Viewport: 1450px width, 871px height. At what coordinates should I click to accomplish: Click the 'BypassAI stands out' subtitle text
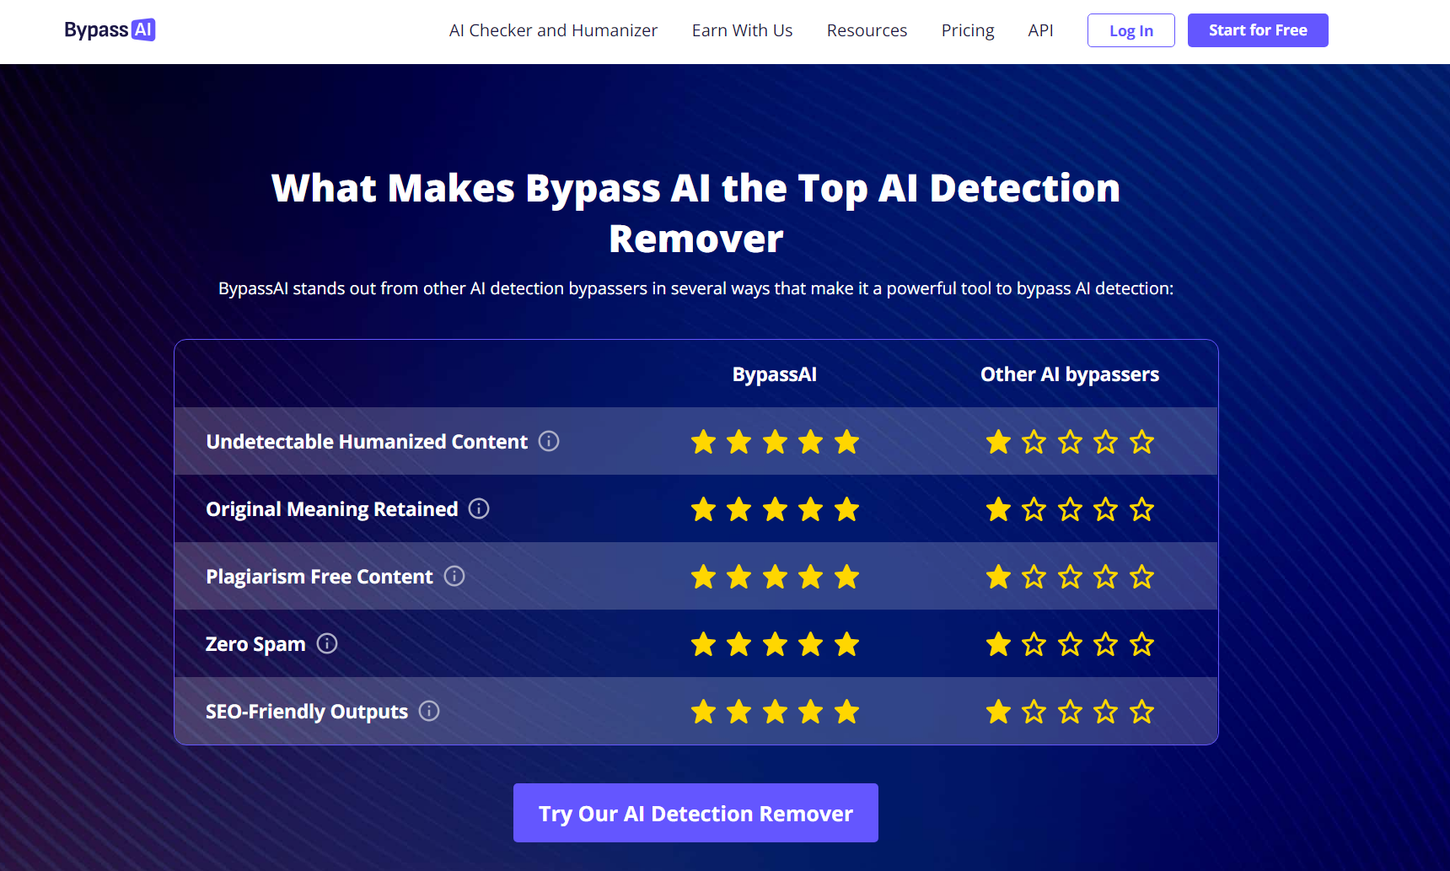coord(695,288)
